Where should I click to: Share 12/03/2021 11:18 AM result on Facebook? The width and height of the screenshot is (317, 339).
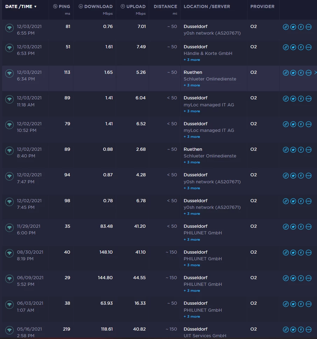301,99
